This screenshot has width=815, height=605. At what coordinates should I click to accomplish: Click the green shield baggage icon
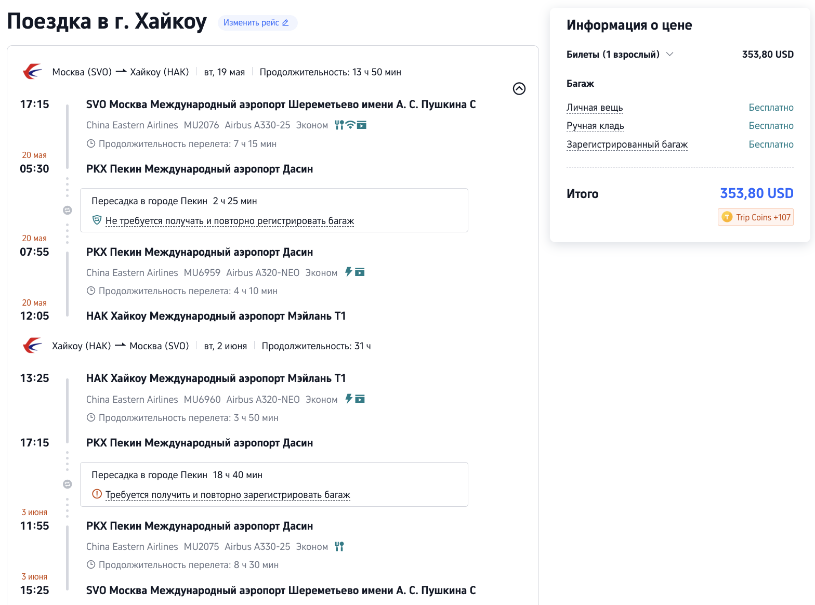click(x=97, y=220)
